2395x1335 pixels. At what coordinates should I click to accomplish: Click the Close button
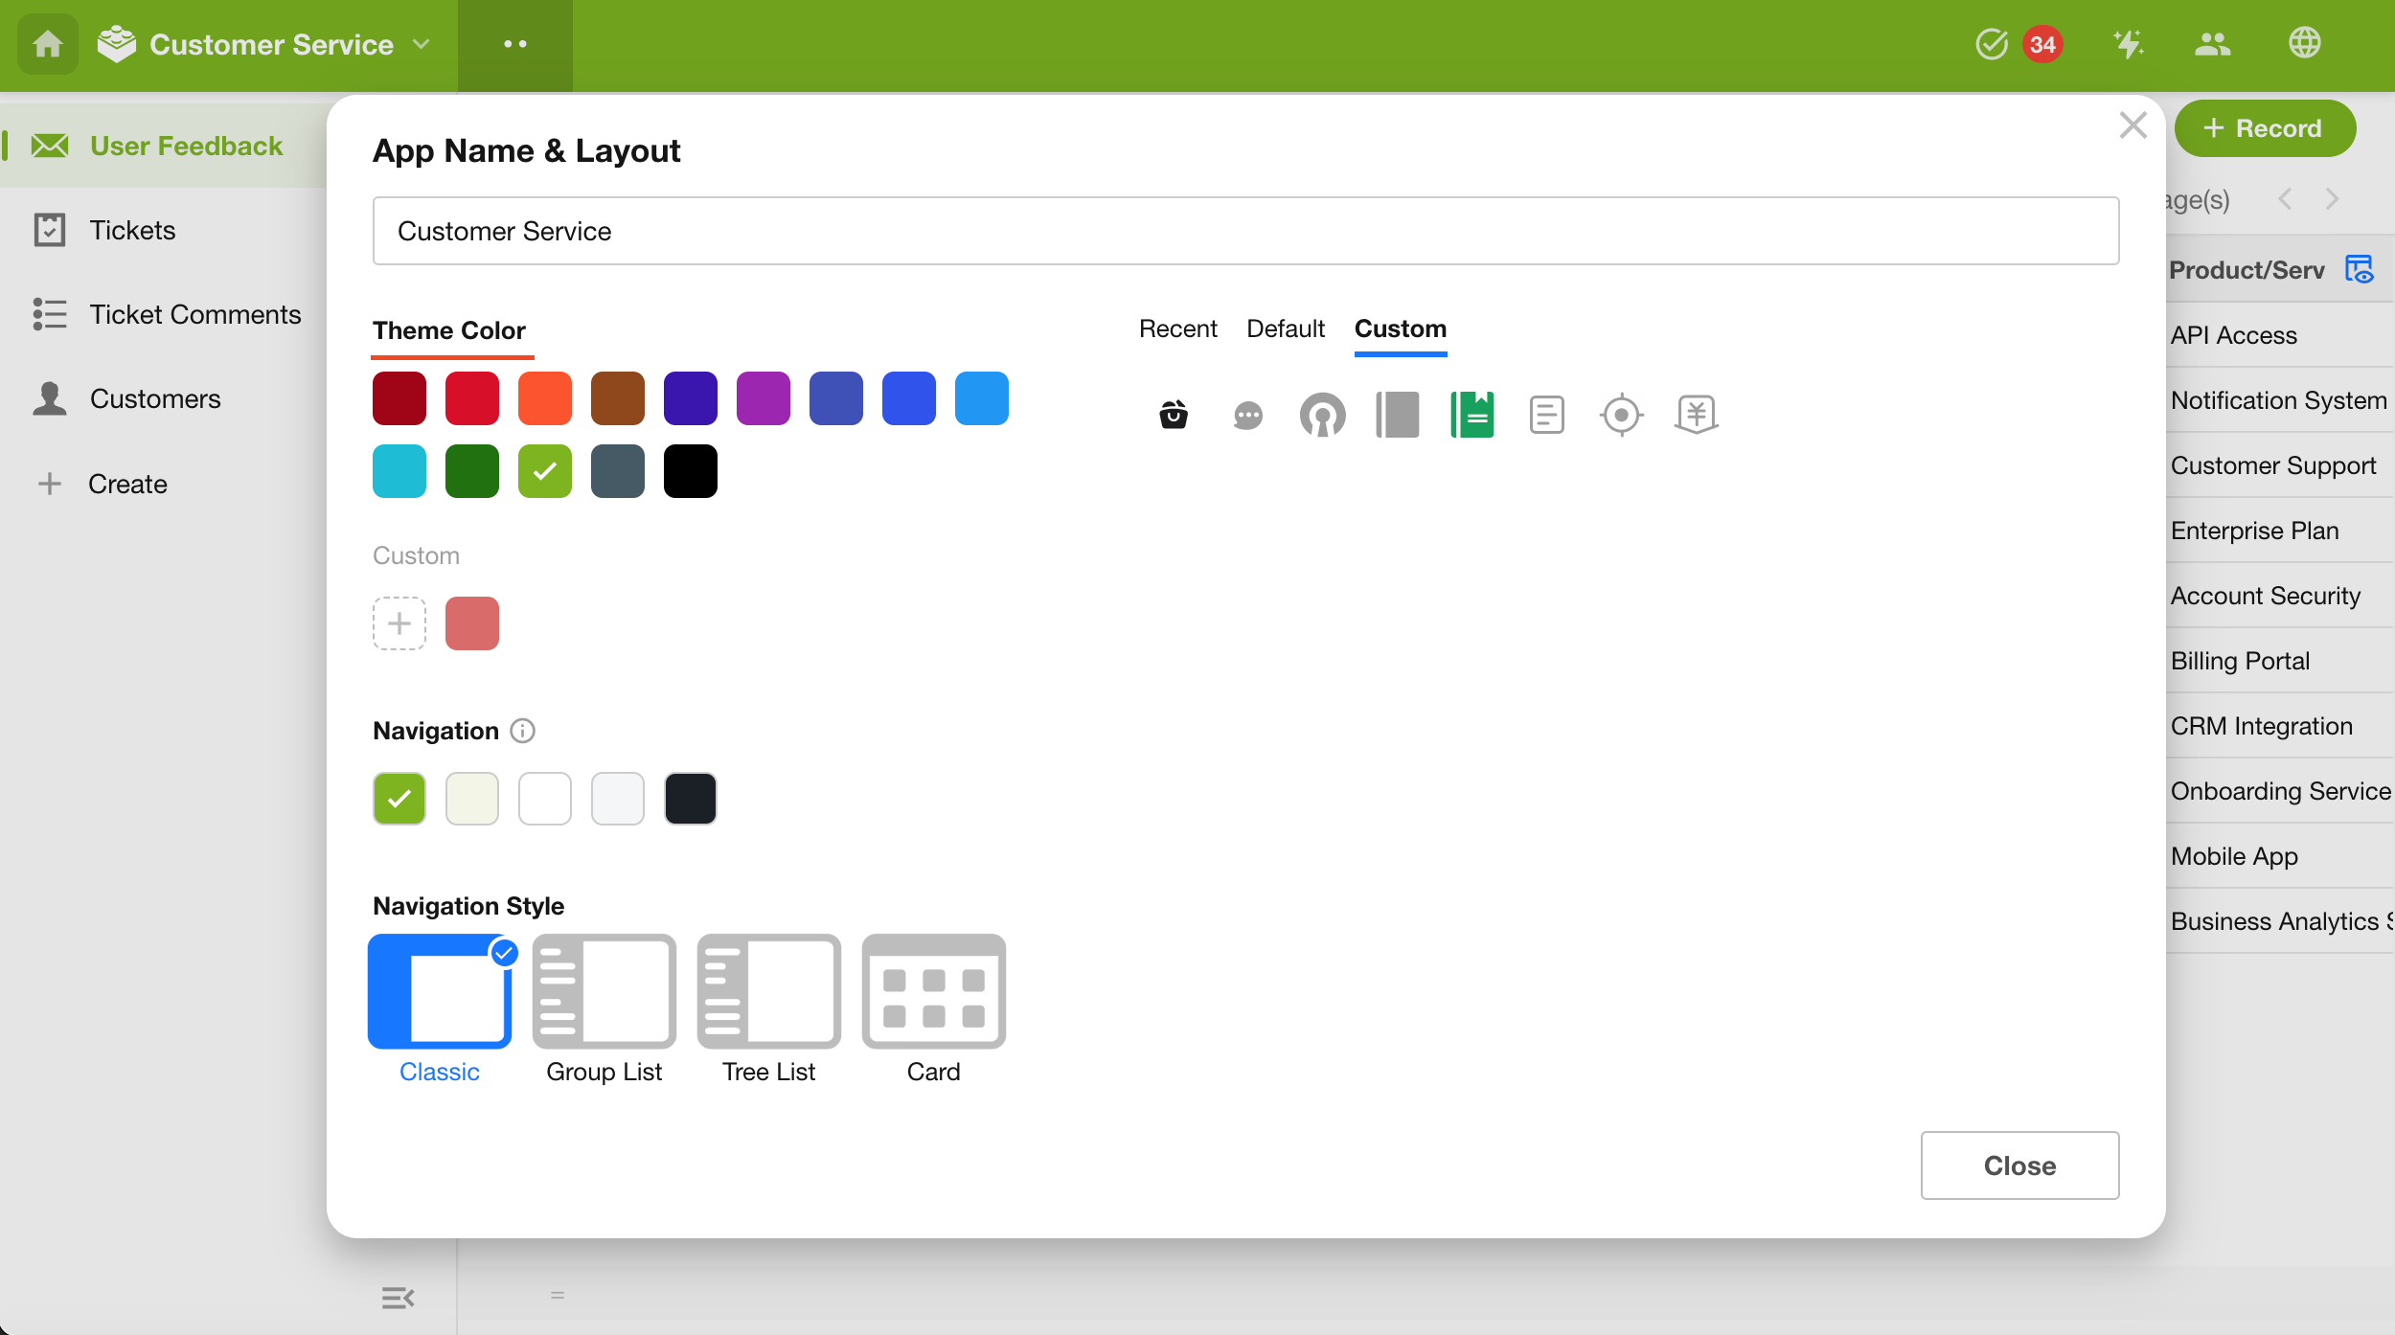(2019, 1165)
